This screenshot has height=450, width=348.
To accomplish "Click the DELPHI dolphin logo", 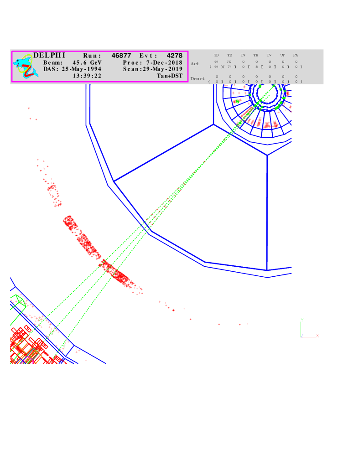I will (x=26, y=67).
